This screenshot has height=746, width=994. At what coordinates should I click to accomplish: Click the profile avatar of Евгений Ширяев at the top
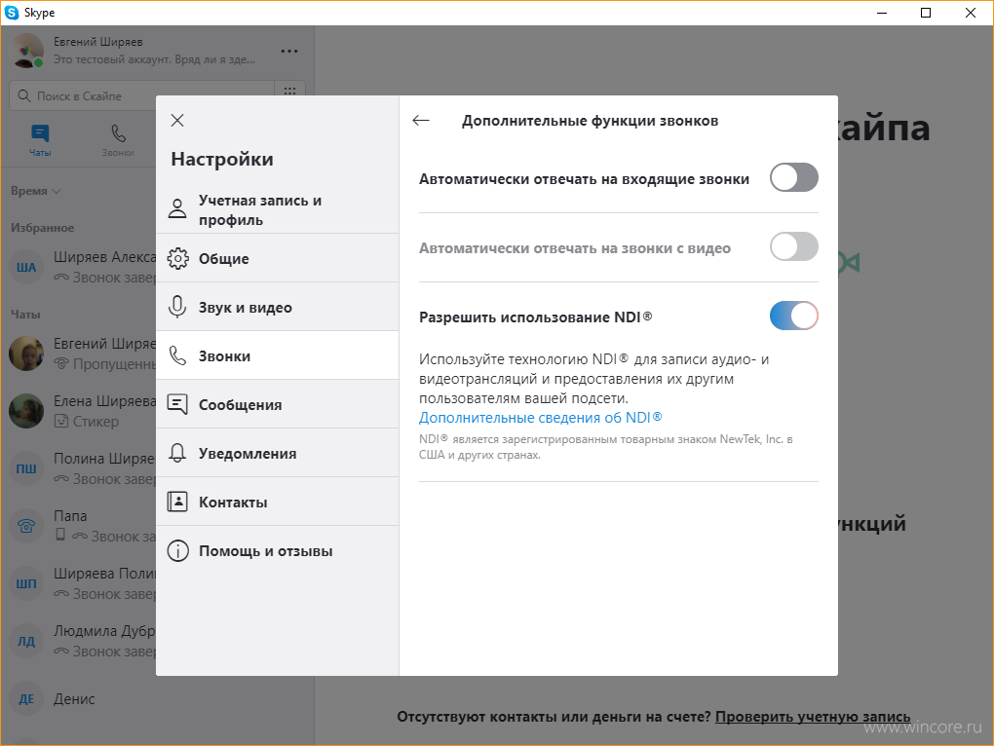coord(26,51)
